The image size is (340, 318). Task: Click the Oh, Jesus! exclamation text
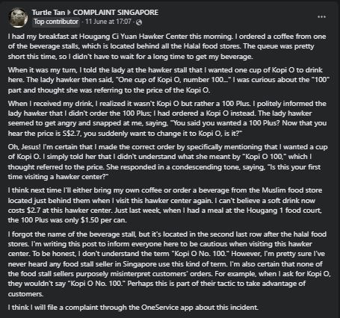25,147
